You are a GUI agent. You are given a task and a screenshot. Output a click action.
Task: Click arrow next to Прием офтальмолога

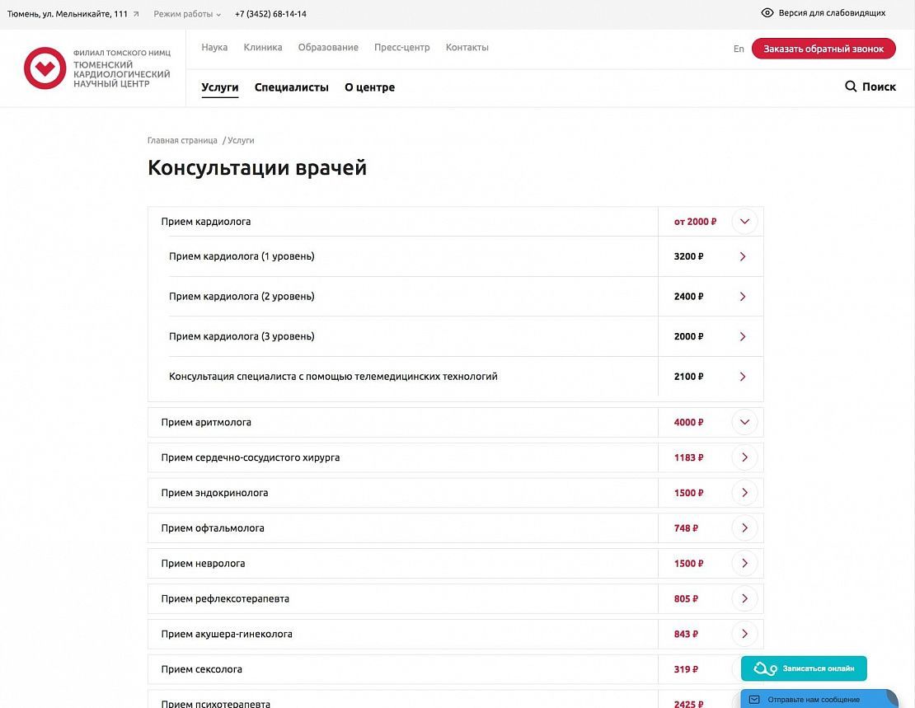[744, 528]
